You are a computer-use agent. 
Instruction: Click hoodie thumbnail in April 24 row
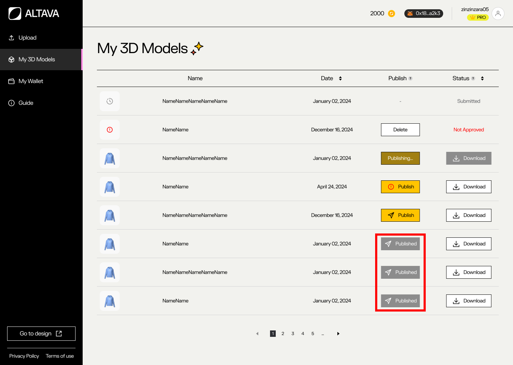click(x=110, y=187)
